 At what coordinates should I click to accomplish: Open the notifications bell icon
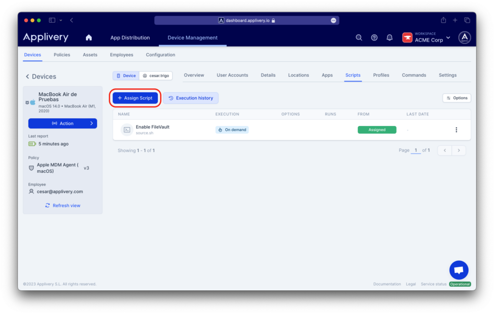coord(390,38)
